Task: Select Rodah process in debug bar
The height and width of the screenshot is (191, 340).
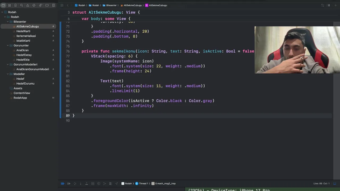Action: (127, 184)
